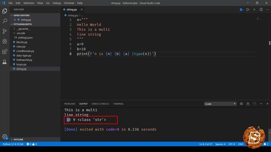
Task: Open the Source Control view
Action: 5,31
